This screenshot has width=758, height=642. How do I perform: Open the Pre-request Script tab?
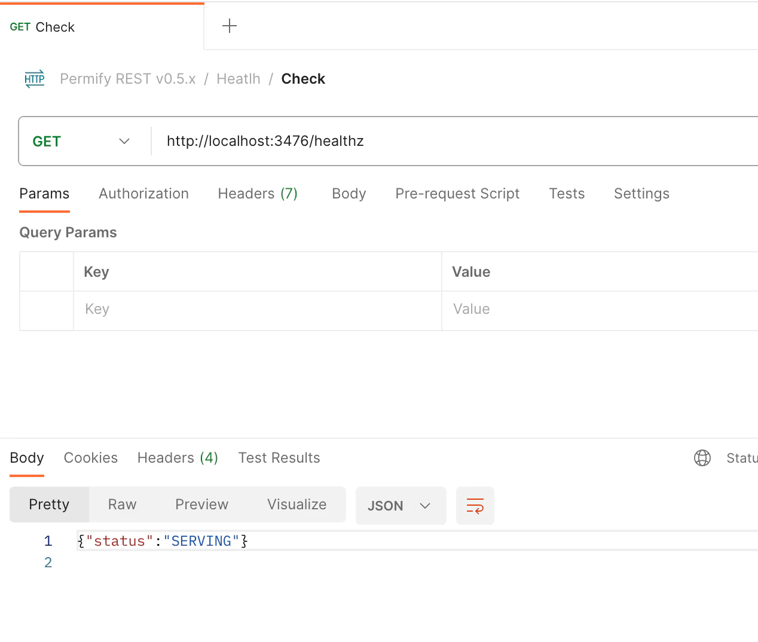[x=457, y=193]
